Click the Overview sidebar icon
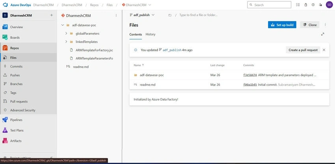This screenshot has width=335, height=164. click(x=5, y=27)
